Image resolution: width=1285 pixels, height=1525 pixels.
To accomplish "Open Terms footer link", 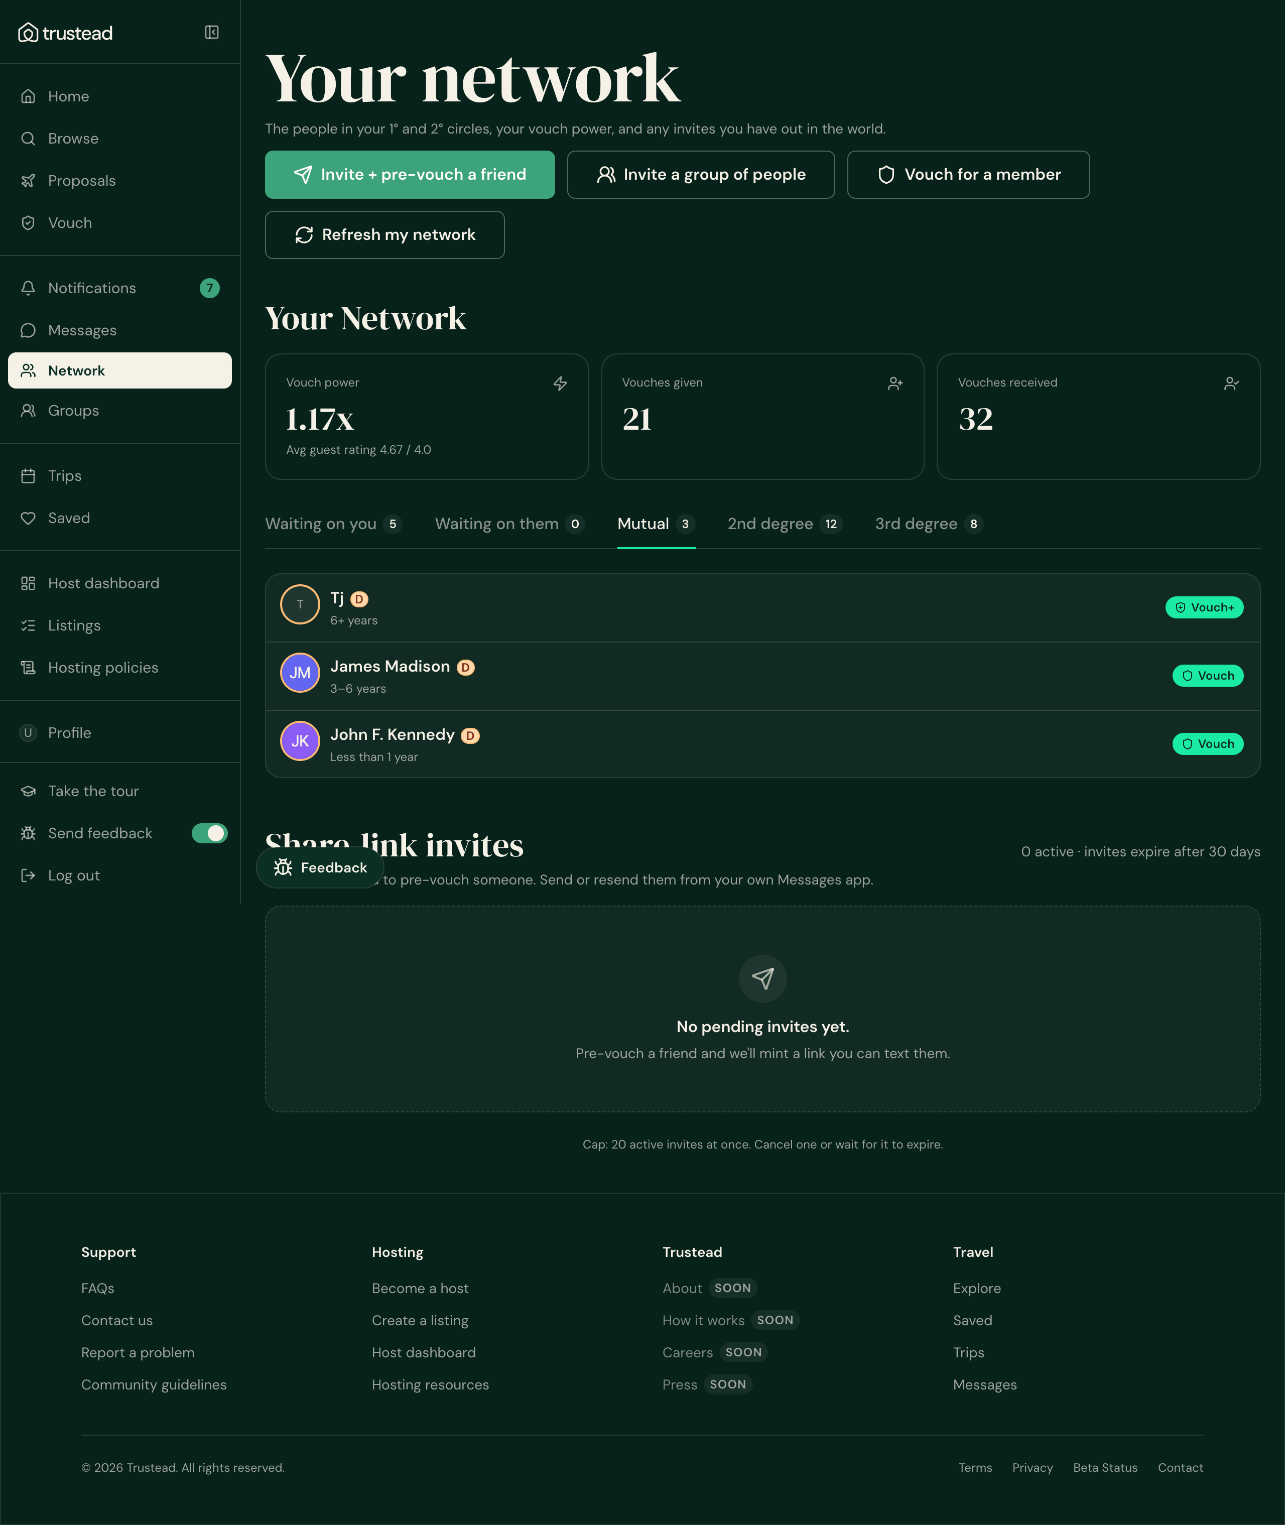I will pos(975,1467).
